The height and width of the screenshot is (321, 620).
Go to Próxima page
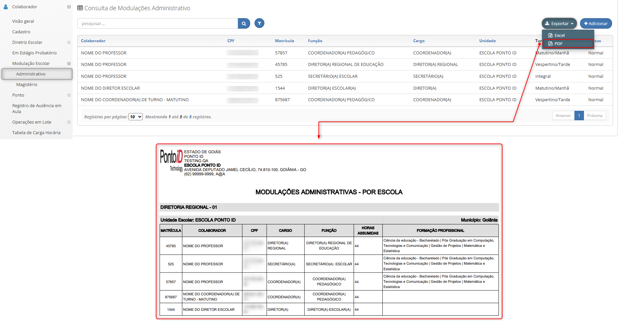tap(595, 116)
